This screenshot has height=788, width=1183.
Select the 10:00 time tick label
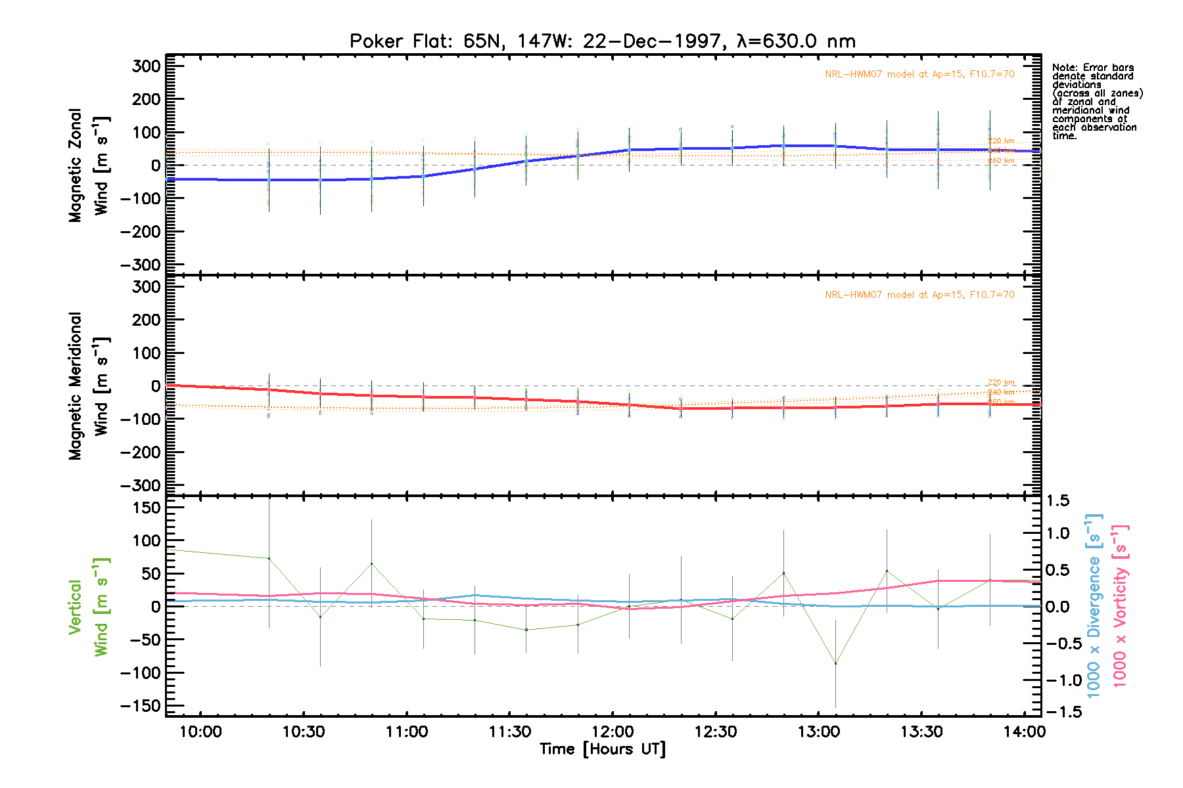(x=200, y=732)
